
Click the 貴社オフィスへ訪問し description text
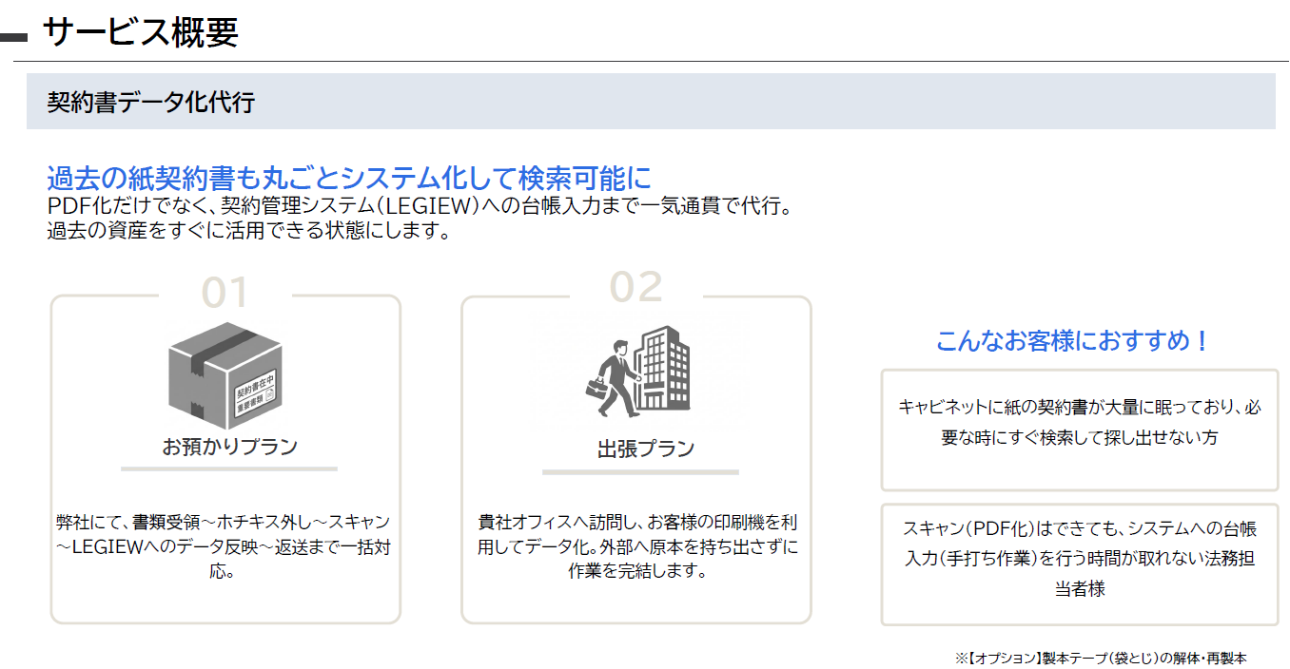[637, 547]
